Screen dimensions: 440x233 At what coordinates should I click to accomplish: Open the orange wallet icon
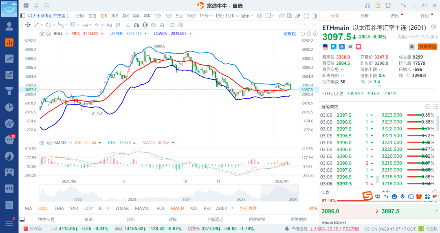(378, 5)
